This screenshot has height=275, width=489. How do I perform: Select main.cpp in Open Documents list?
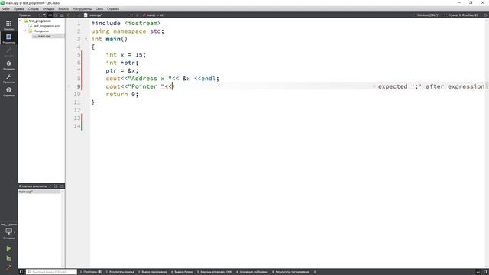39,192
